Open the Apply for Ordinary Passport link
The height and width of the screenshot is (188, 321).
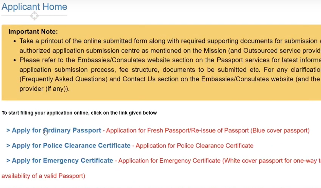click(53, 130)
